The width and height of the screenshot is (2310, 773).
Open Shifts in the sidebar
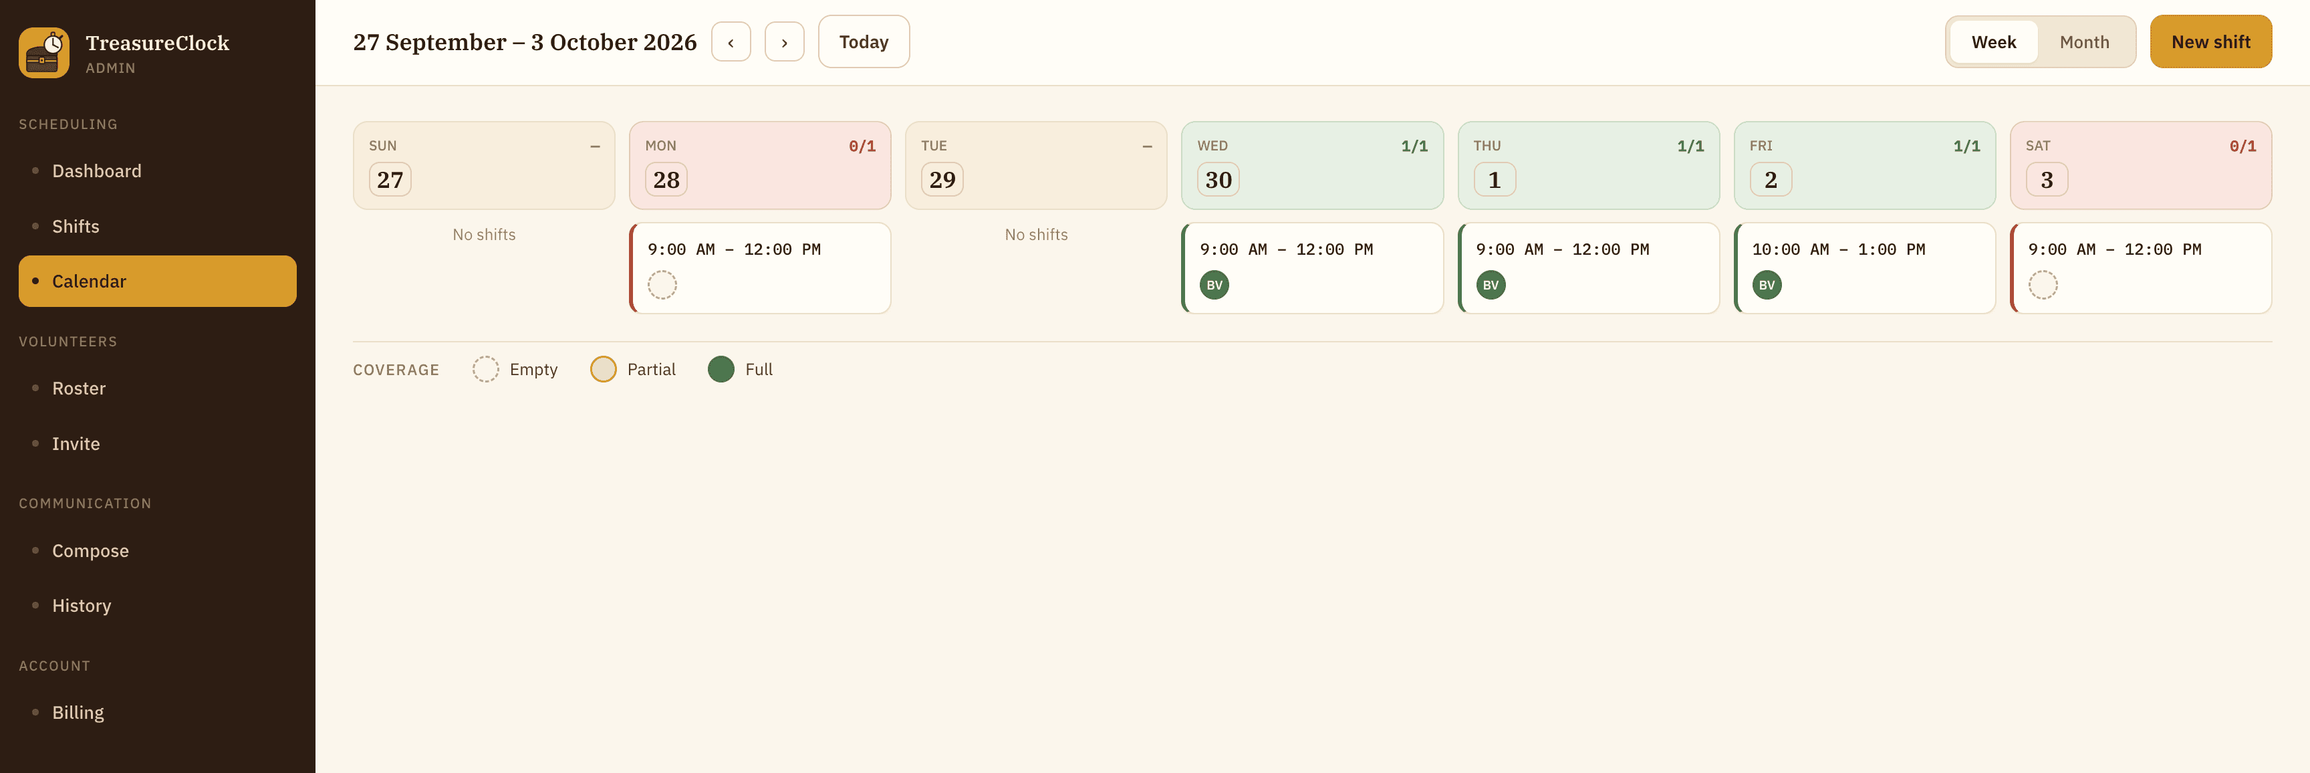(158, 227)
